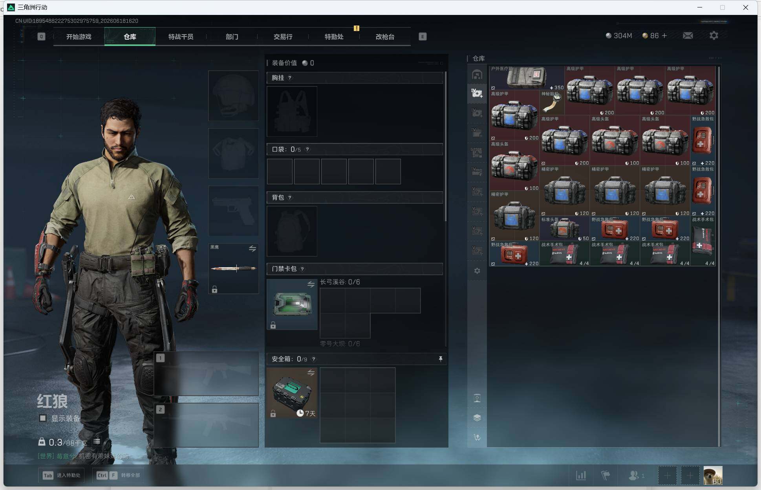This screenshot has width=761, height=490.
Task: Click the E next-tab key icon
Action: pos(423,37)
